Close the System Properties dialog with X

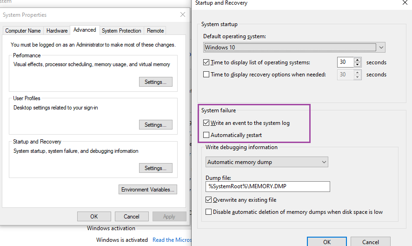point(183,15)
